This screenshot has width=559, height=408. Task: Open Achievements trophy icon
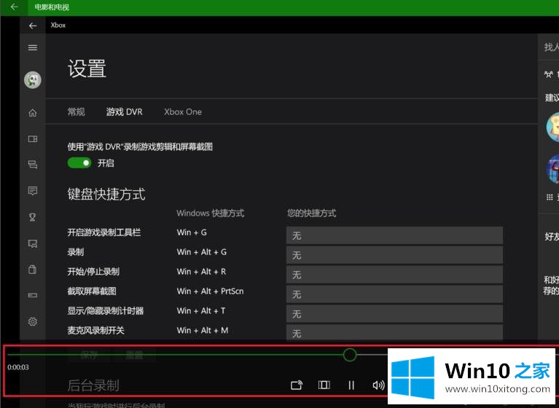tap(33, 217)
